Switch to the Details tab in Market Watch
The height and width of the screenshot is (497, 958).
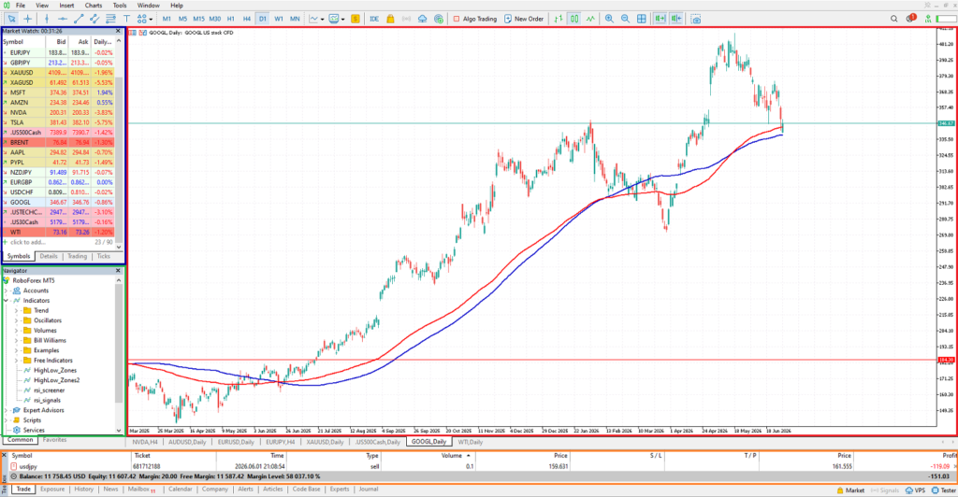[x=49, y=257]
